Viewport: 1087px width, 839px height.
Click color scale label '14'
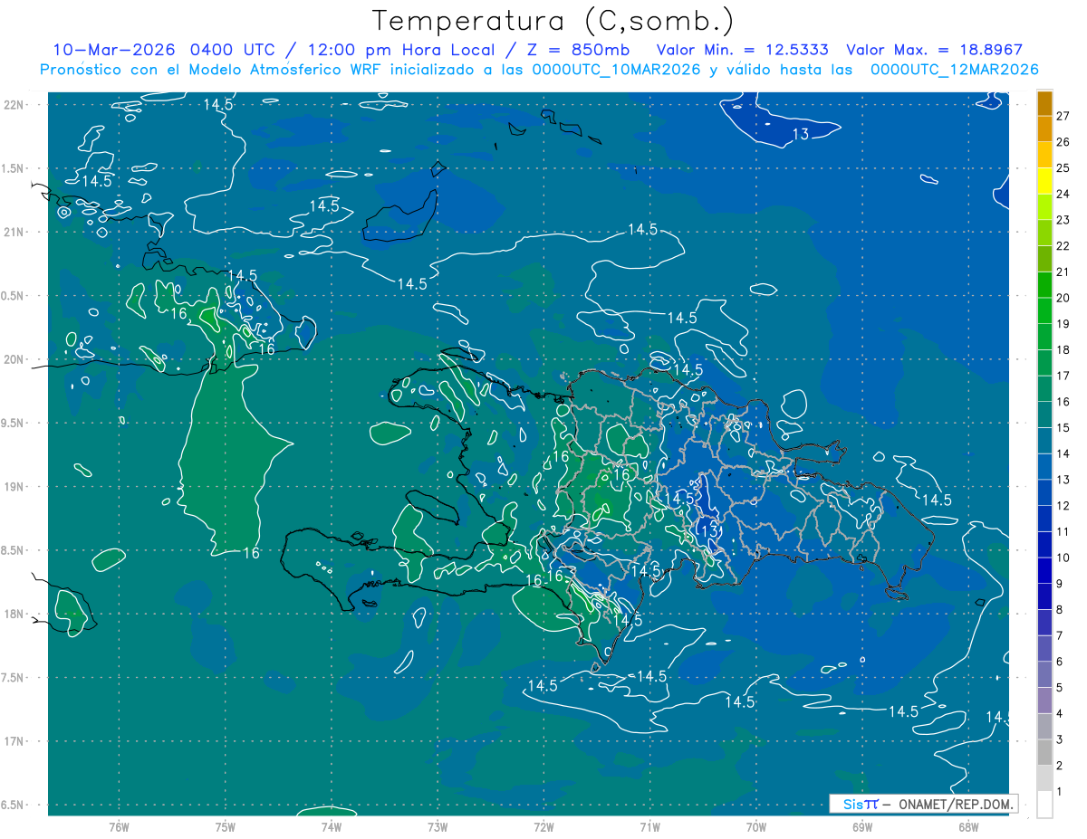pyautogui.click(x=1063, y=453)
